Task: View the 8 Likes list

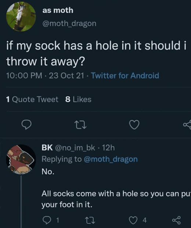Action: click(78, 99)
